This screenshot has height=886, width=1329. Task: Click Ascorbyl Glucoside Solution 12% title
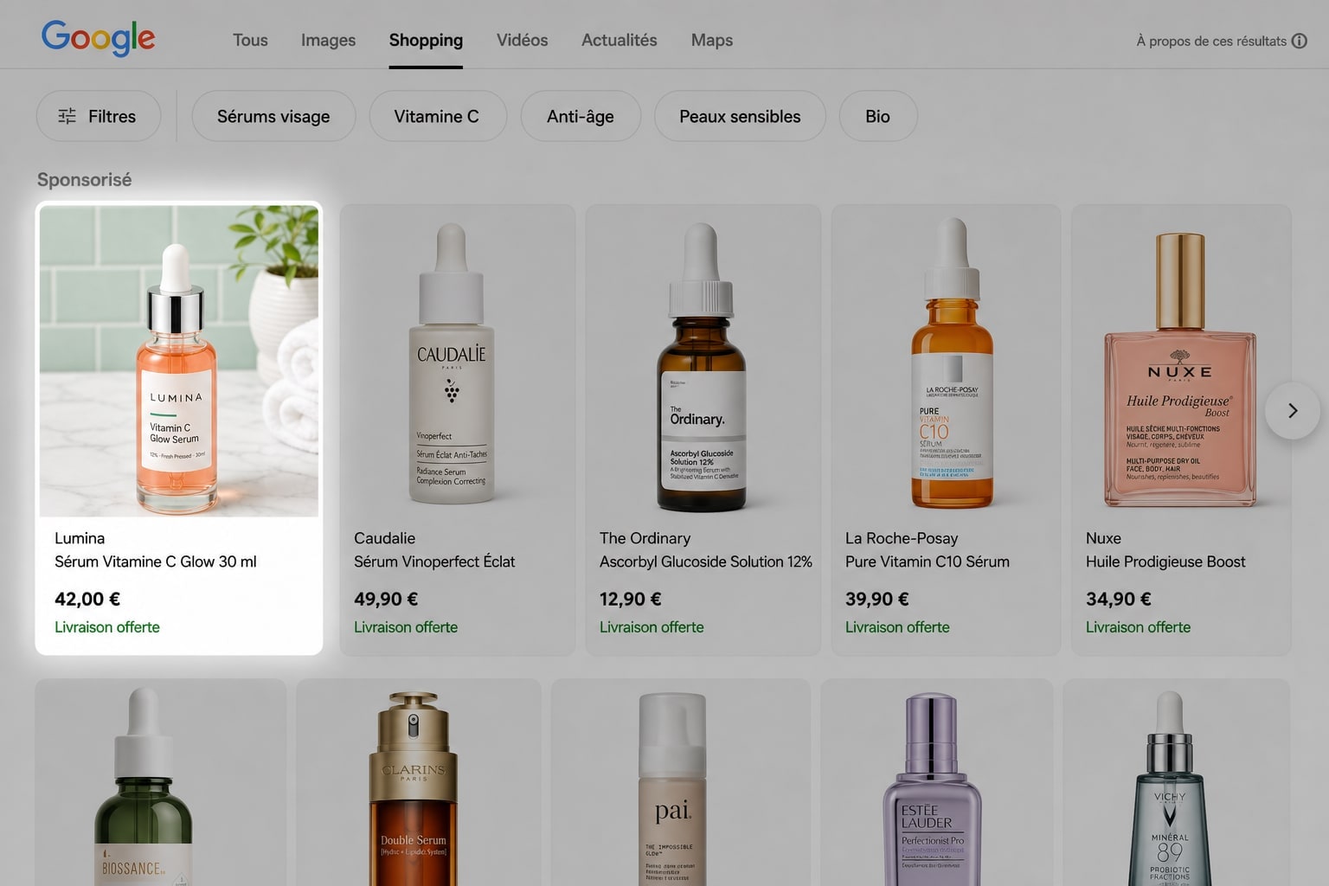click(x=706, y=562)
